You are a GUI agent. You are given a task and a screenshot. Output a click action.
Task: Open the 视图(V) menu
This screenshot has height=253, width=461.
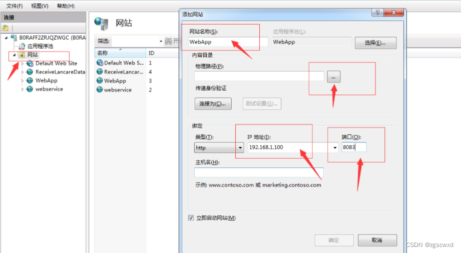pyautogui.click(x=40, y=6)
